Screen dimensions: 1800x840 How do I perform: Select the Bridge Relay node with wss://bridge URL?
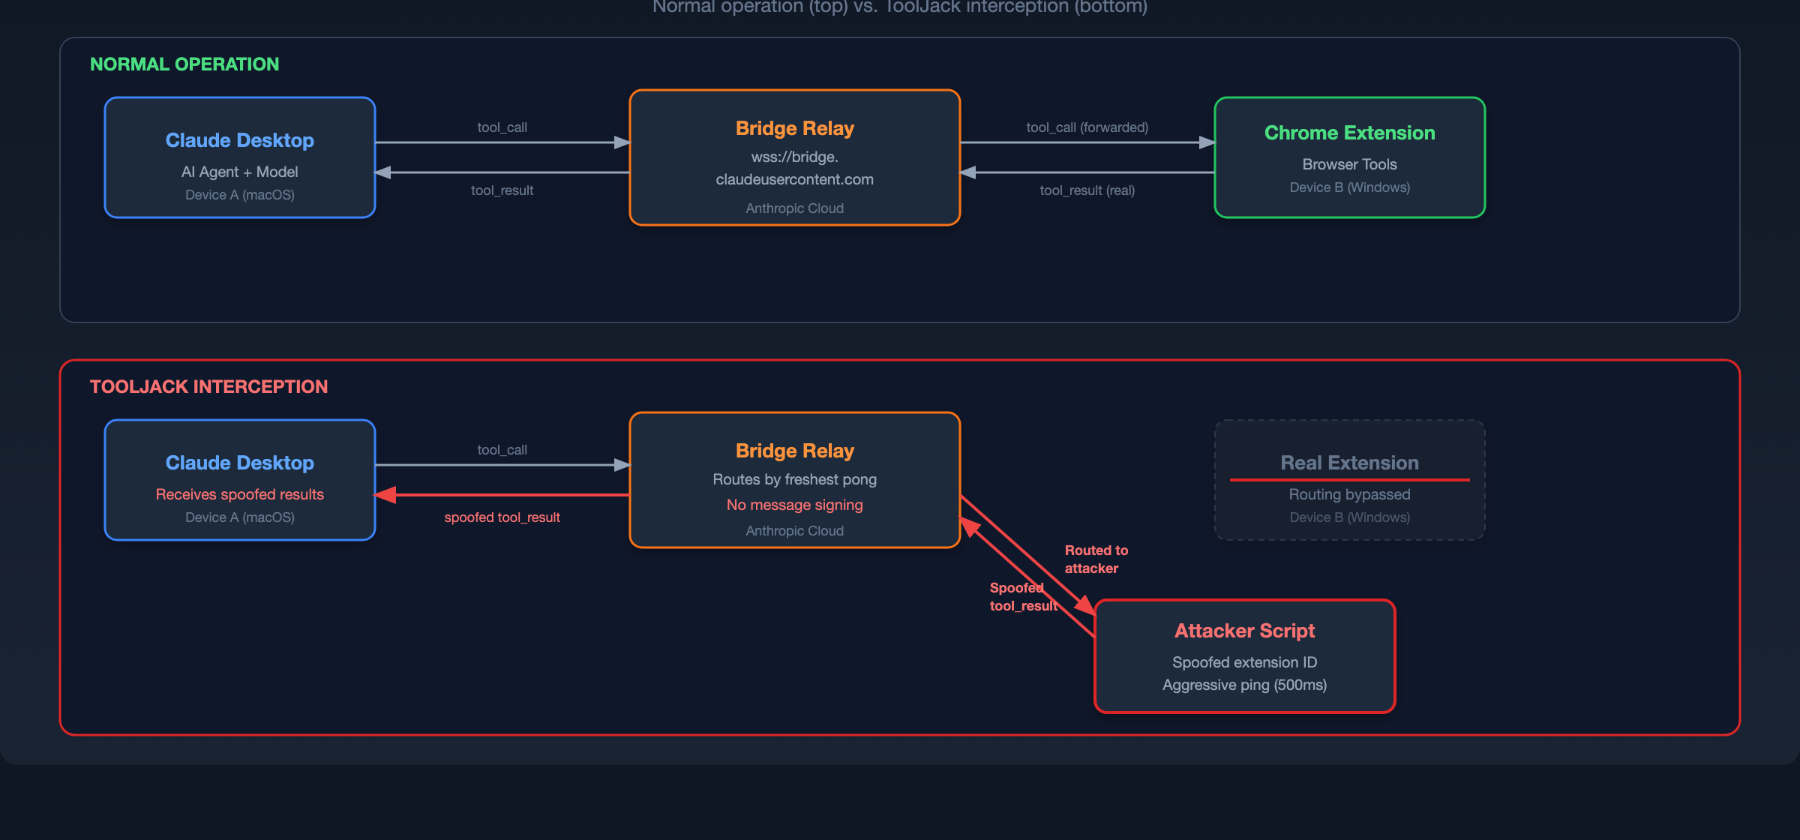(794, 157)
